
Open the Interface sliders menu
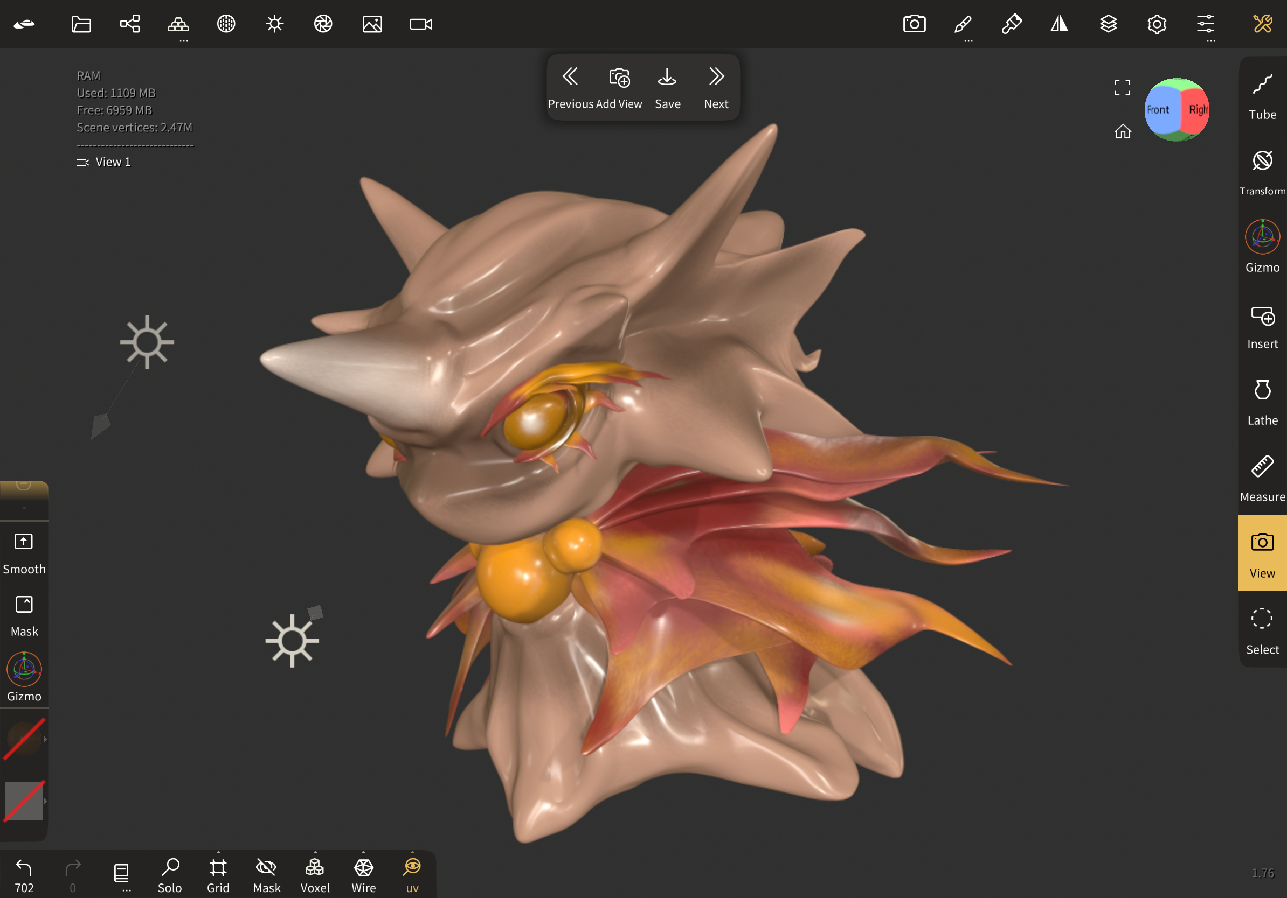point(1205,24)
